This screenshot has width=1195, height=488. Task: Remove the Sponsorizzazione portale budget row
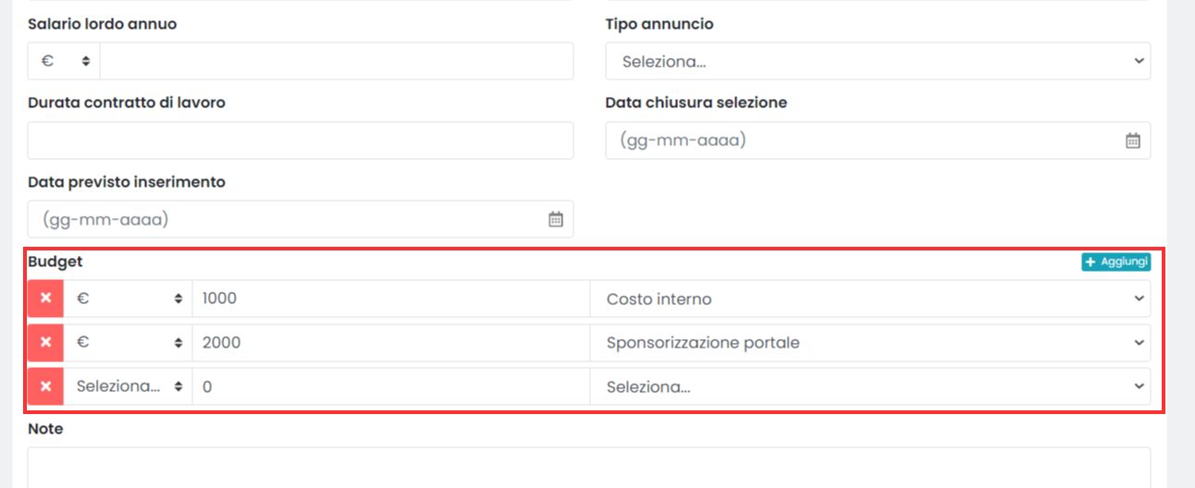(45, 343)
